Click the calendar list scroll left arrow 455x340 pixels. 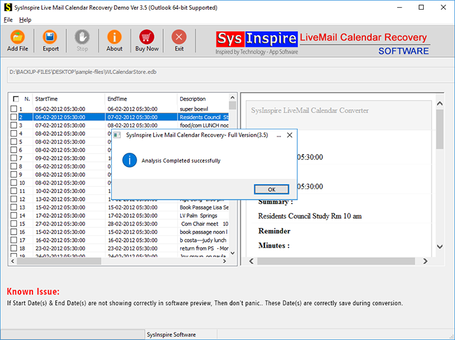[12, 261]
